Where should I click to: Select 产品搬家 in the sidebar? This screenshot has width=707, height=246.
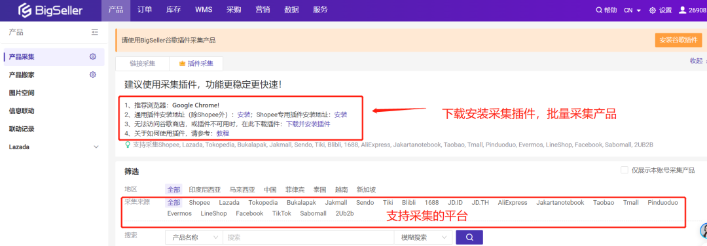pos(22,75)
